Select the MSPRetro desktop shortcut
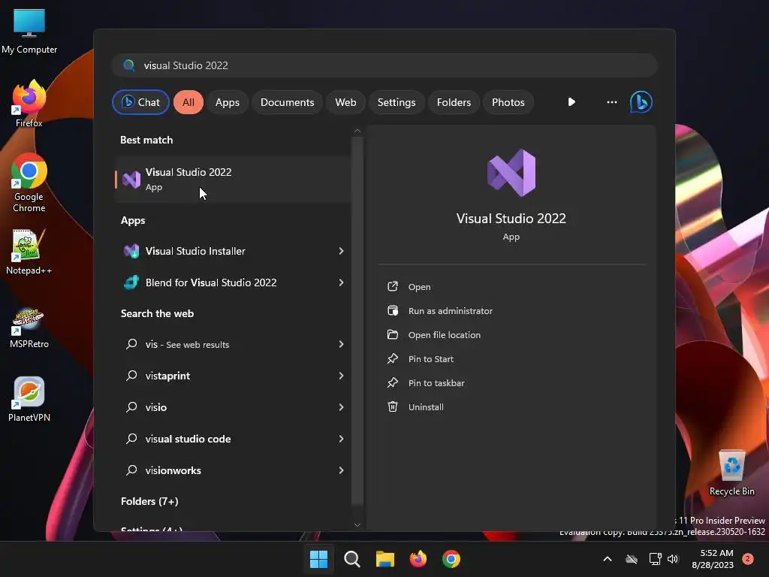 29,328
